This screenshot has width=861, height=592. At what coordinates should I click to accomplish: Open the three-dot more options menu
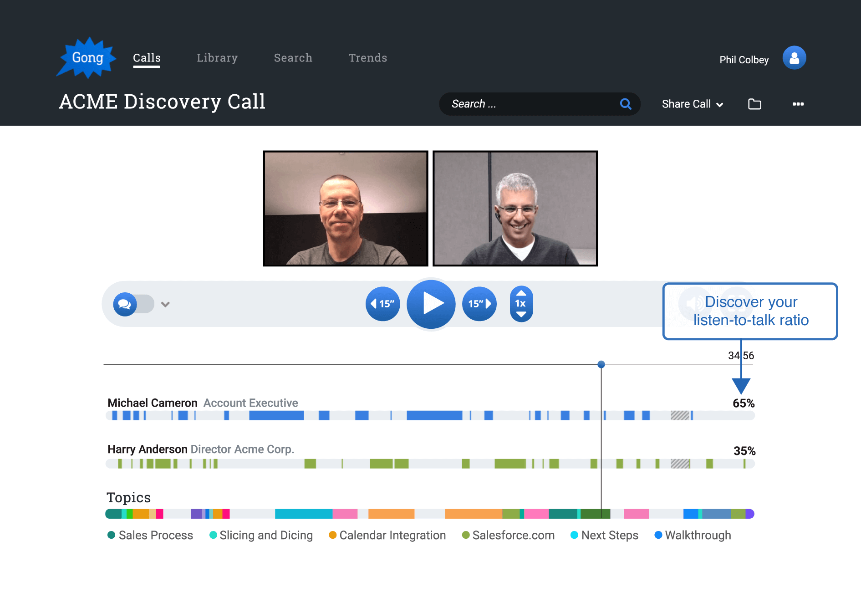click(x=798, y=104)
